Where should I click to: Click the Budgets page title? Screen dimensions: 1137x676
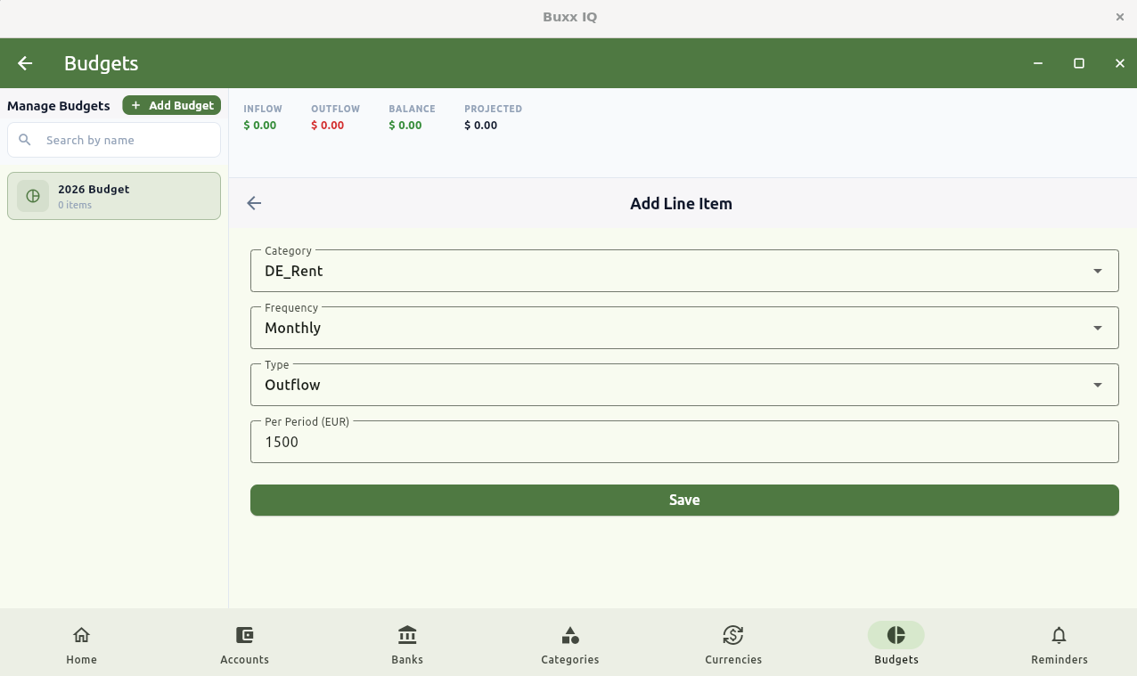[102, 63]
